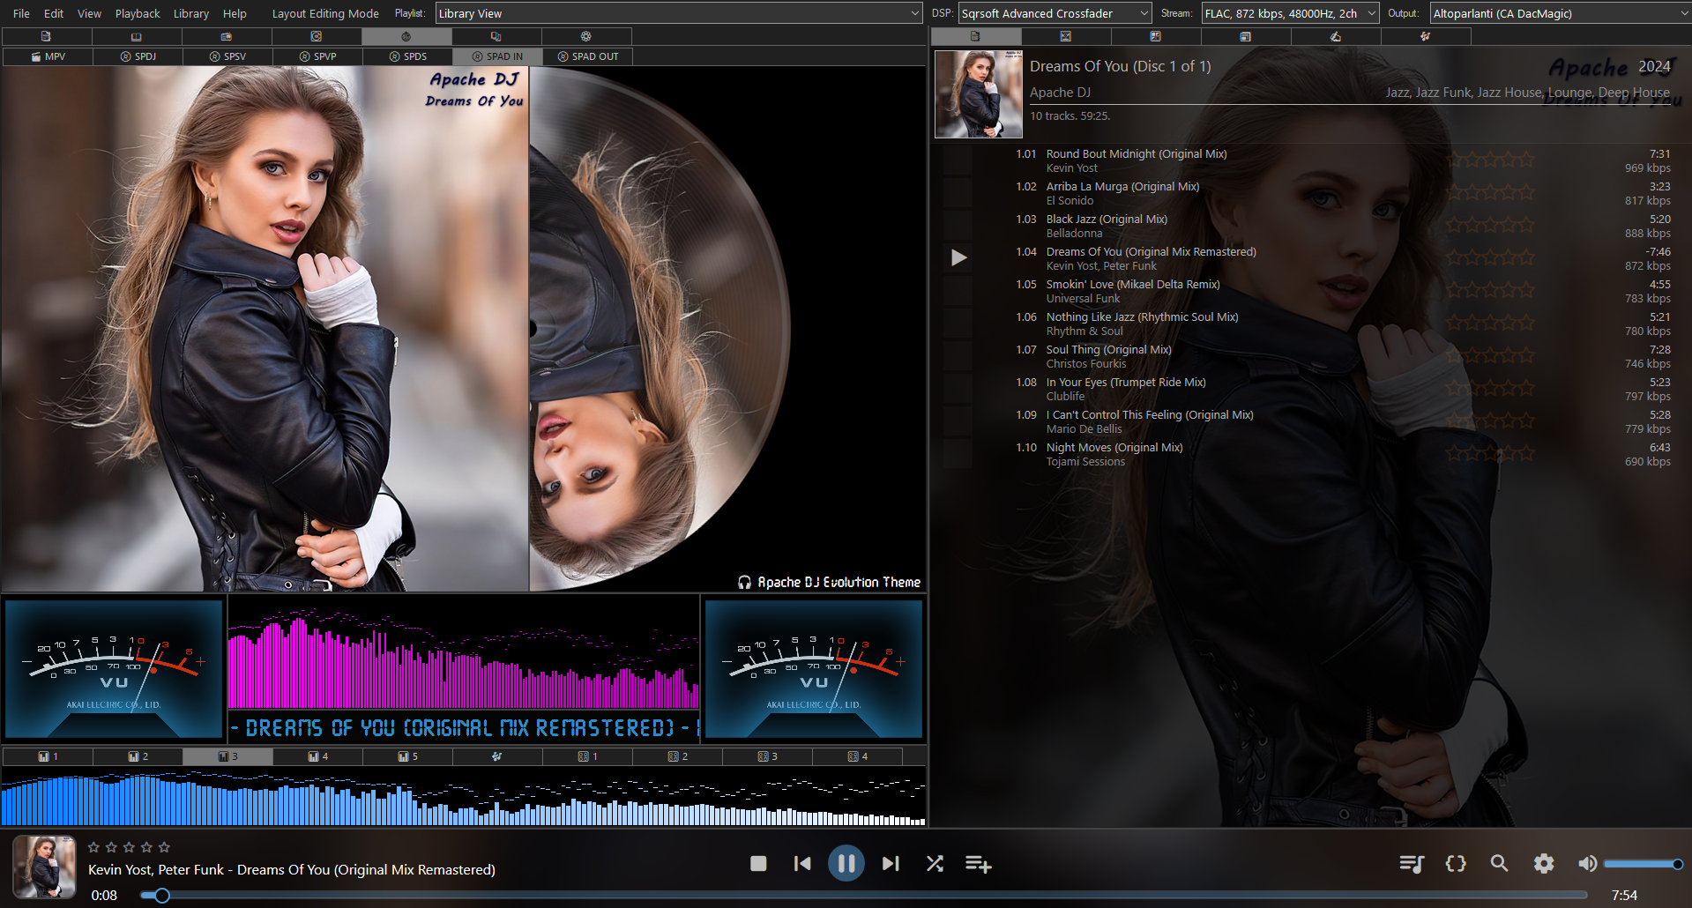The image size is (1692, 908).
Task: Click the remaining time 7:54 display
Action: click(x=1624, y=895)
